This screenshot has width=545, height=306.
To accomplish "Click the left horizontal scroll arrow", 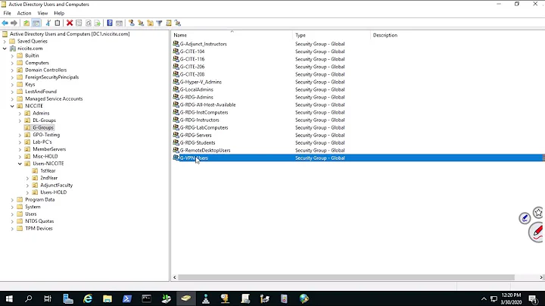I will [175, 277].
